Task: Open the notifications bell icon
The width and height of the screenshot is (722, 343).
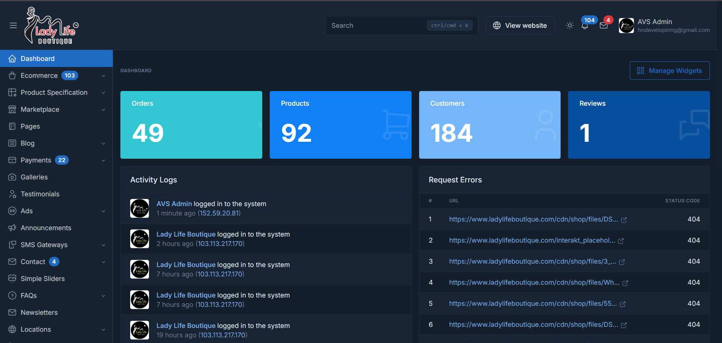Action: (x=585, y=26)
